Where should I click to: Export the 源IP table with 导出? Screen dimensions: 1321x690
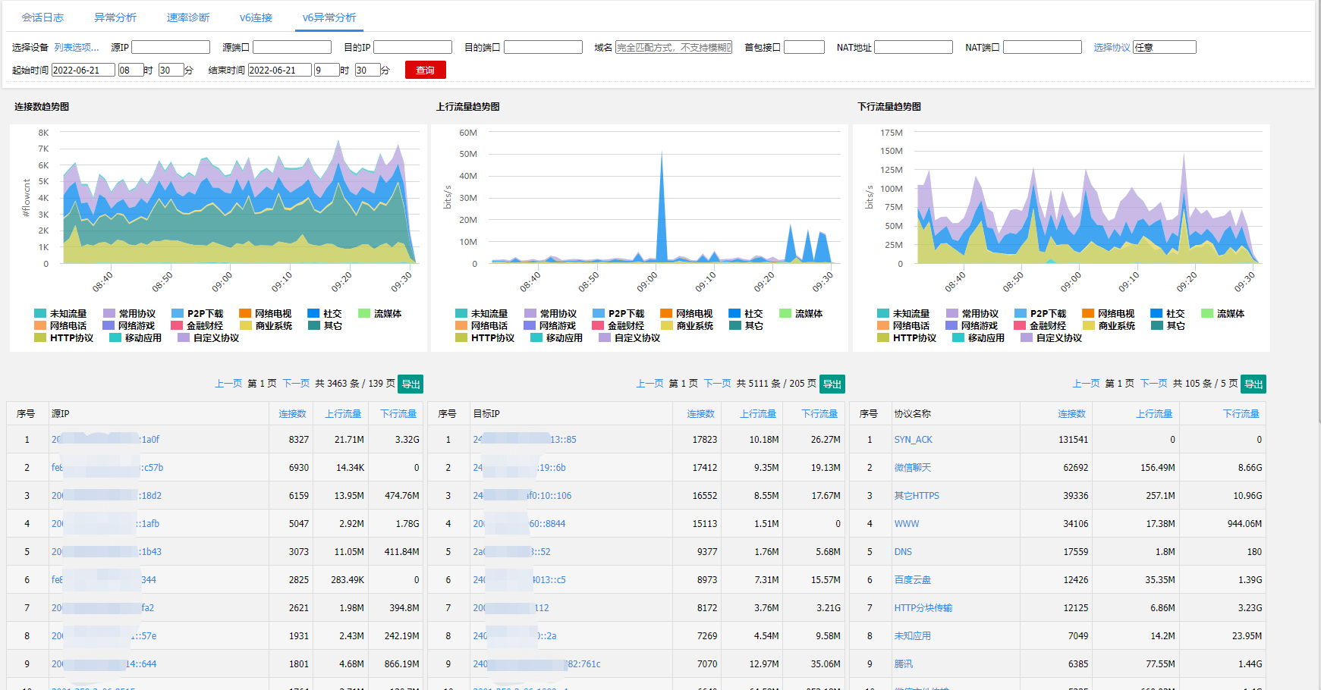[x=411, y=384]
